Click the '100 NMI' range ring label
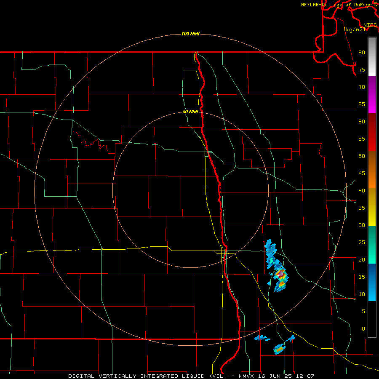This screenshot has width=379, height=379. pos(190,34)
